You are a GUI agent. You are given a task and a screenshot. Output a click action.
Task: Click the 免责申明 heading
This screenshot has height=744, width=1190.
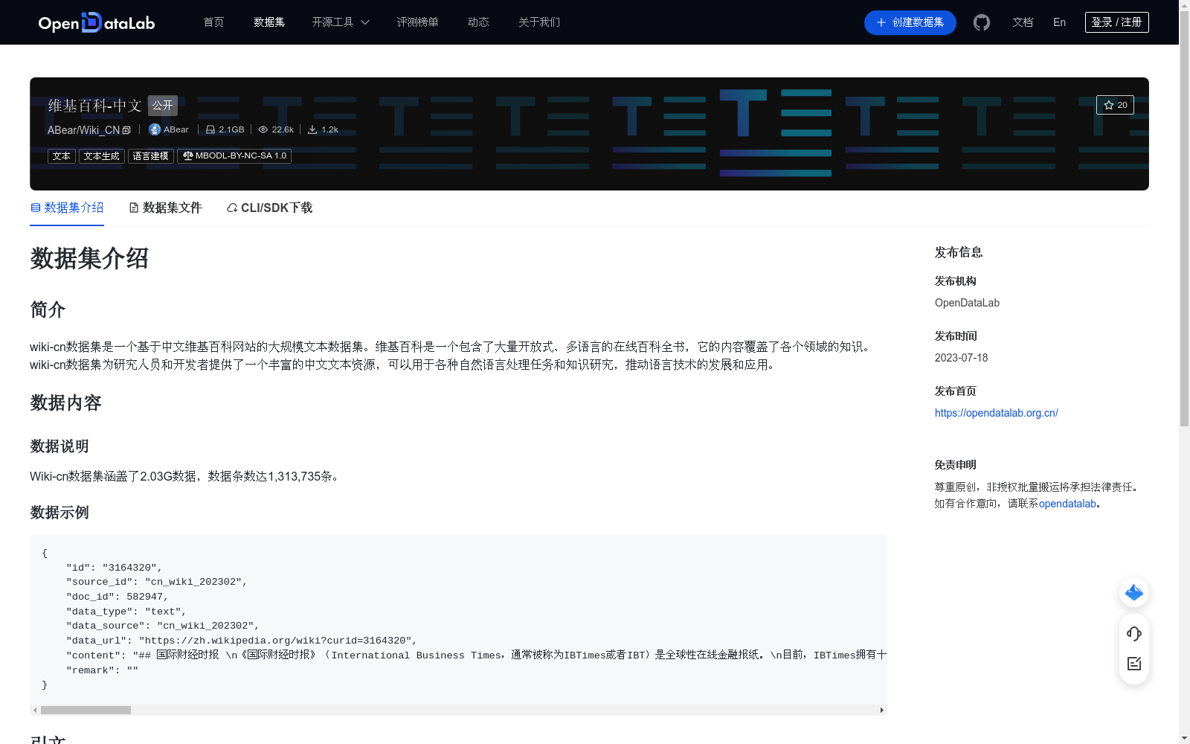point(956,465)
